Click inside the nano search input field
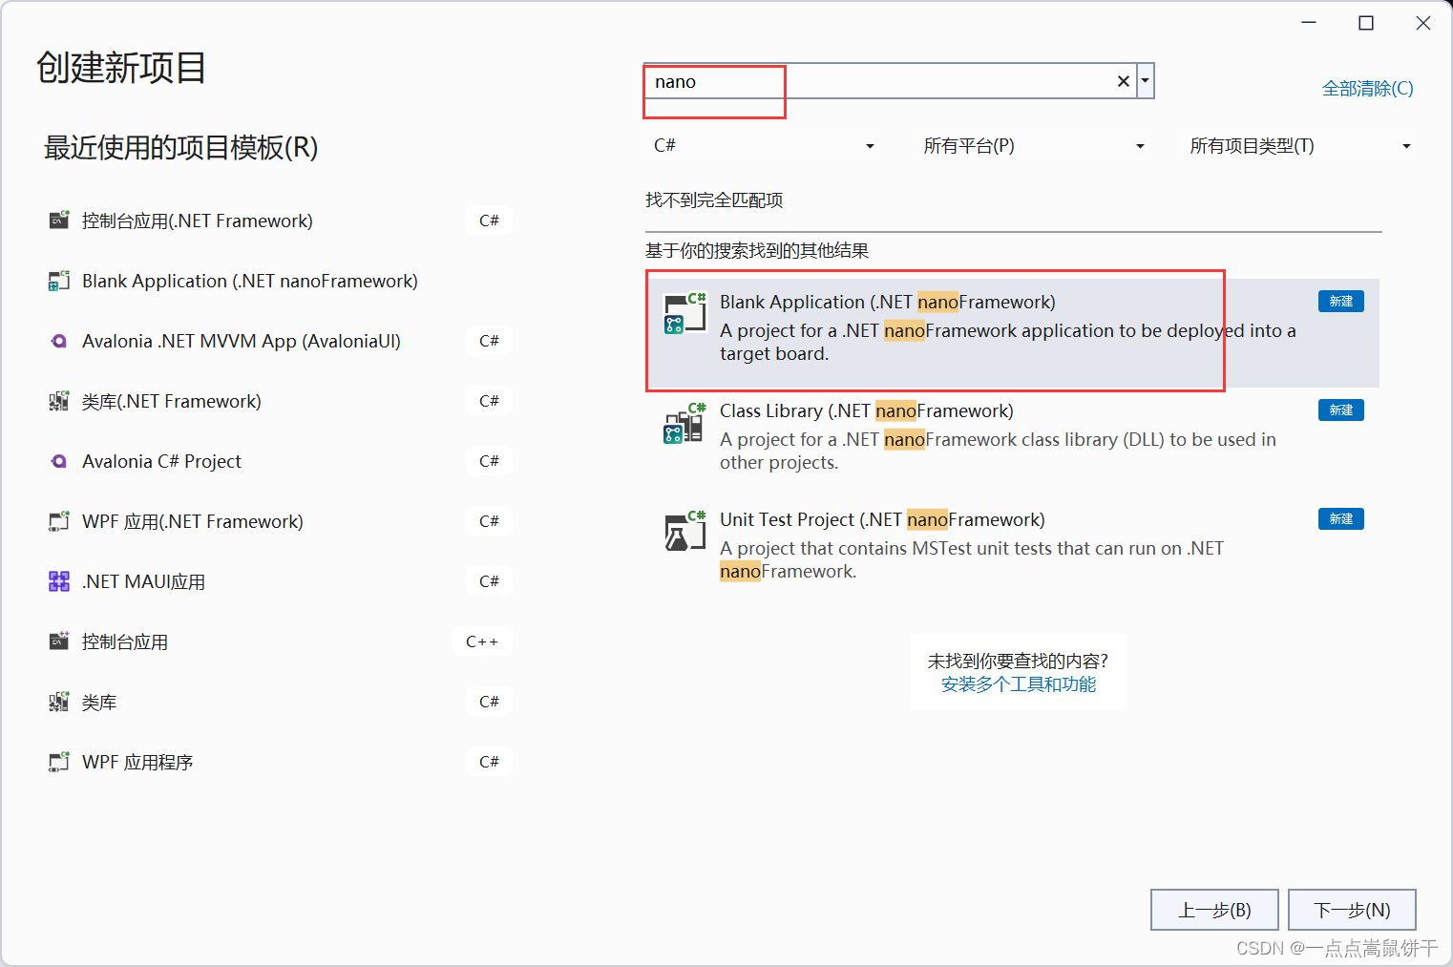The image size is (1453, 967). (859, 81)
